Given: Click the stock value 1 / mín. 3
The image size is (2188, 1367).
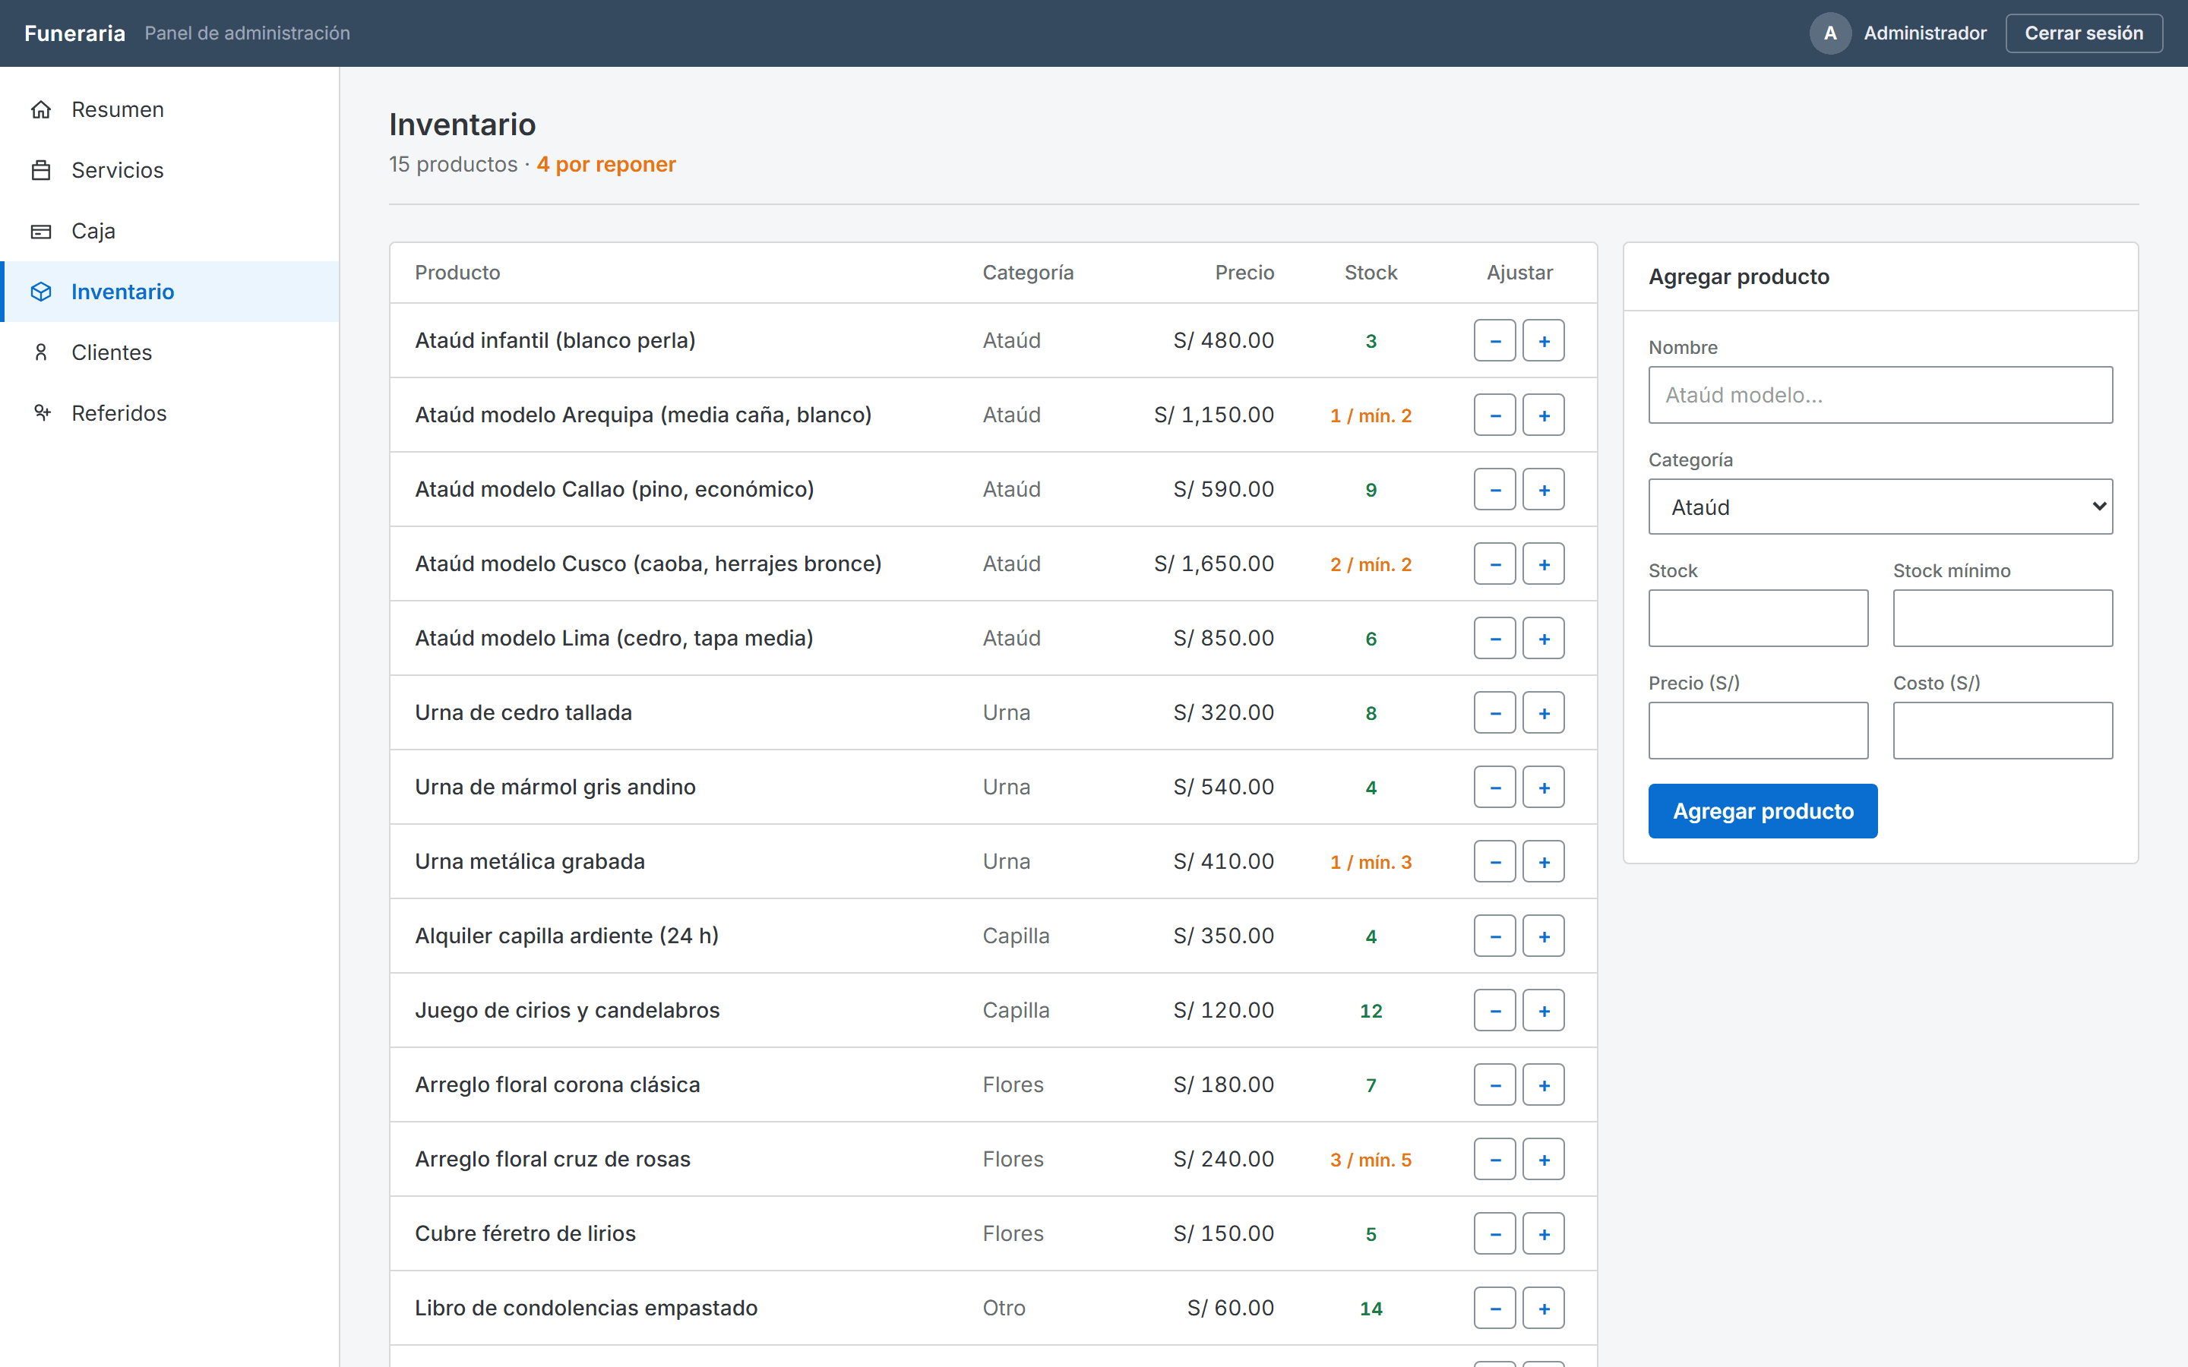Looking at the screenshot, I should pos(1371,863).
